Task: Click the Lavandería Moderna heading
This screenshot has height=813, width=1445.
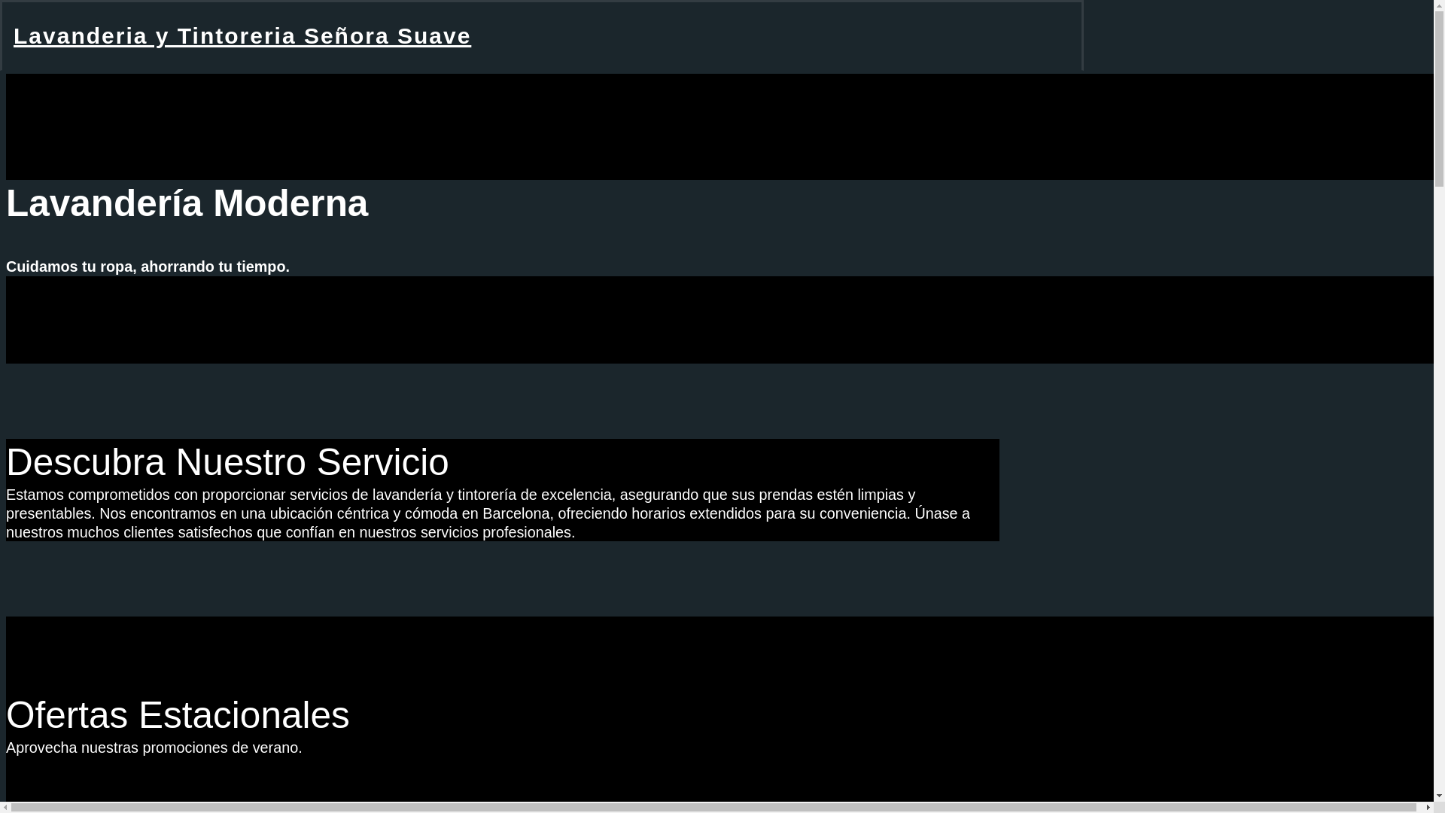Action: pos(187,203)
